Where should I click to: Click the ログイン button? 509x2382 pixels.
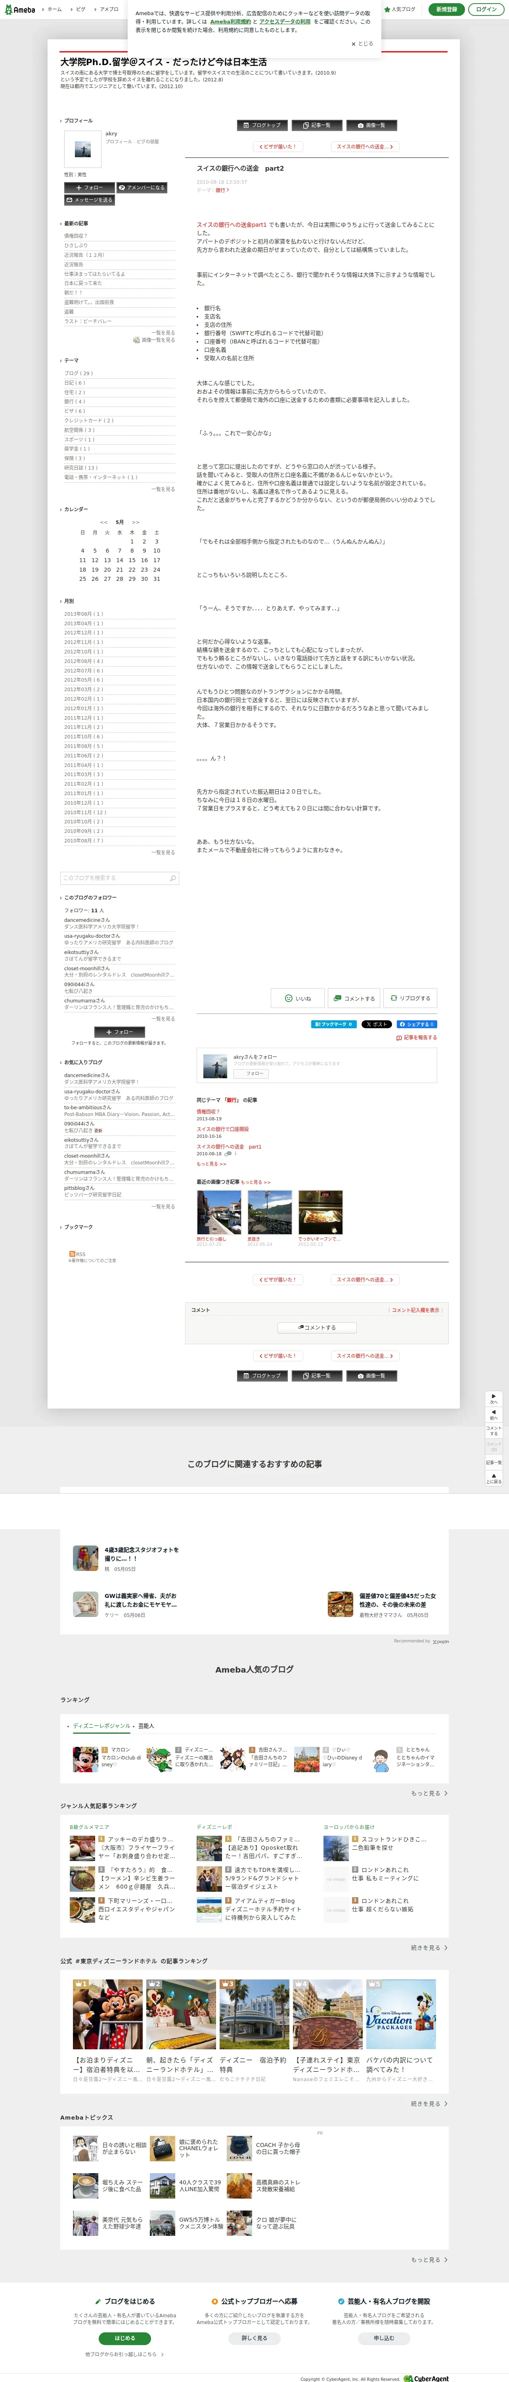point(486,9)
